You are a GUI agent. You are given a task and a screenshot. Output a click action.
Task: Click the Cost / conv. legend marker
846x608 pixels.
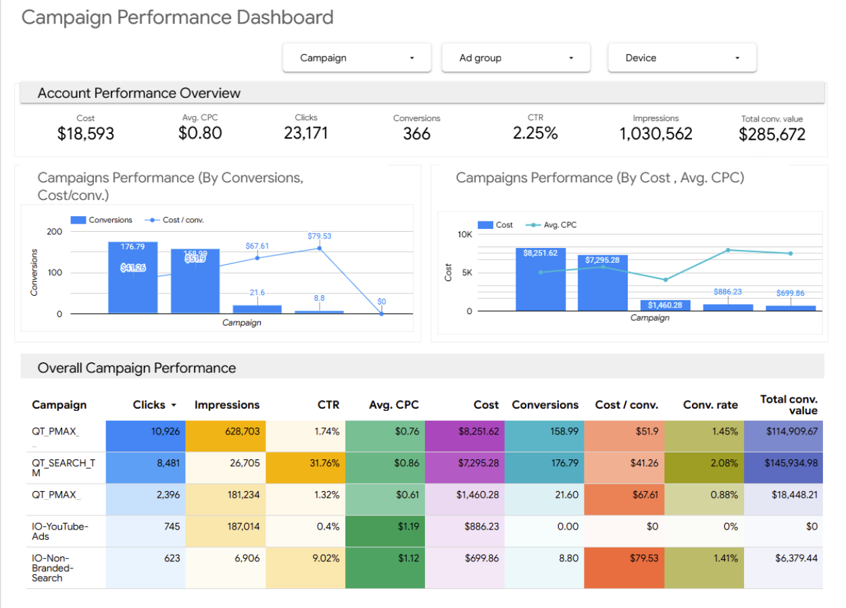[152, 220]
